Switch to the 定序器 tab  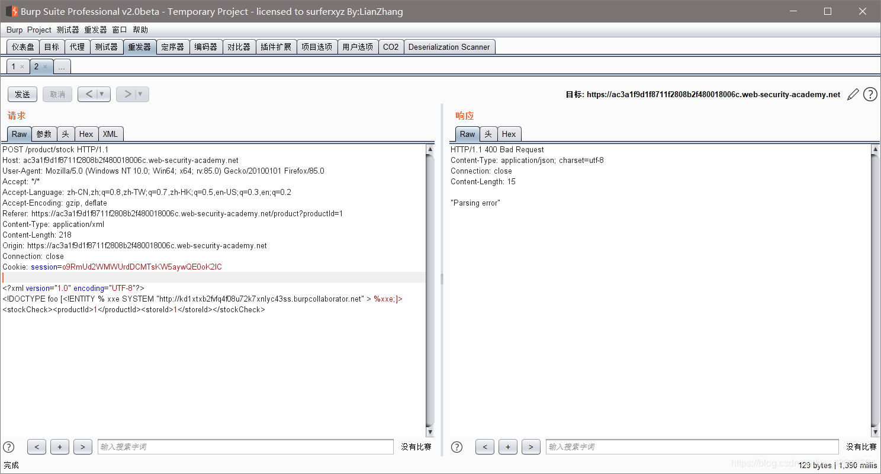173,47
